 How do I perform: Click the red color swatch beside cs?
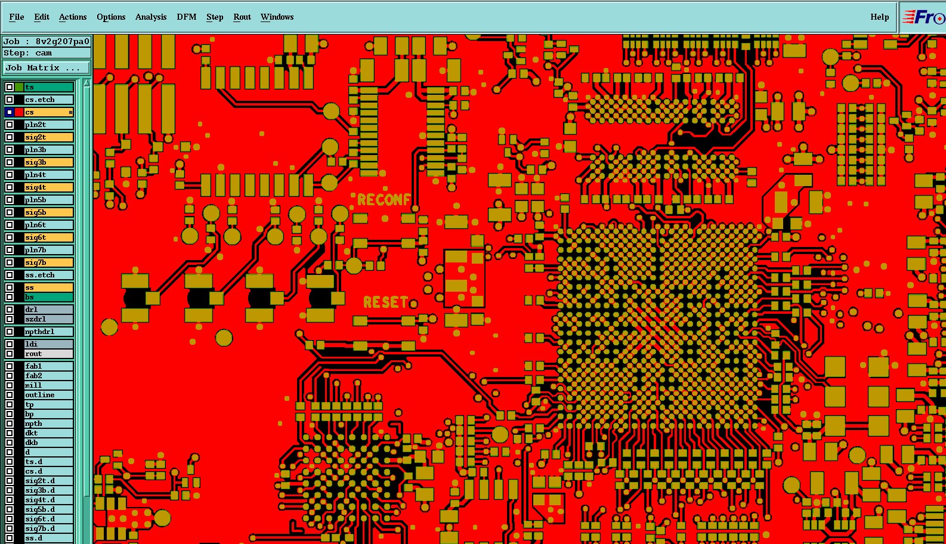(x=19, y=112)
